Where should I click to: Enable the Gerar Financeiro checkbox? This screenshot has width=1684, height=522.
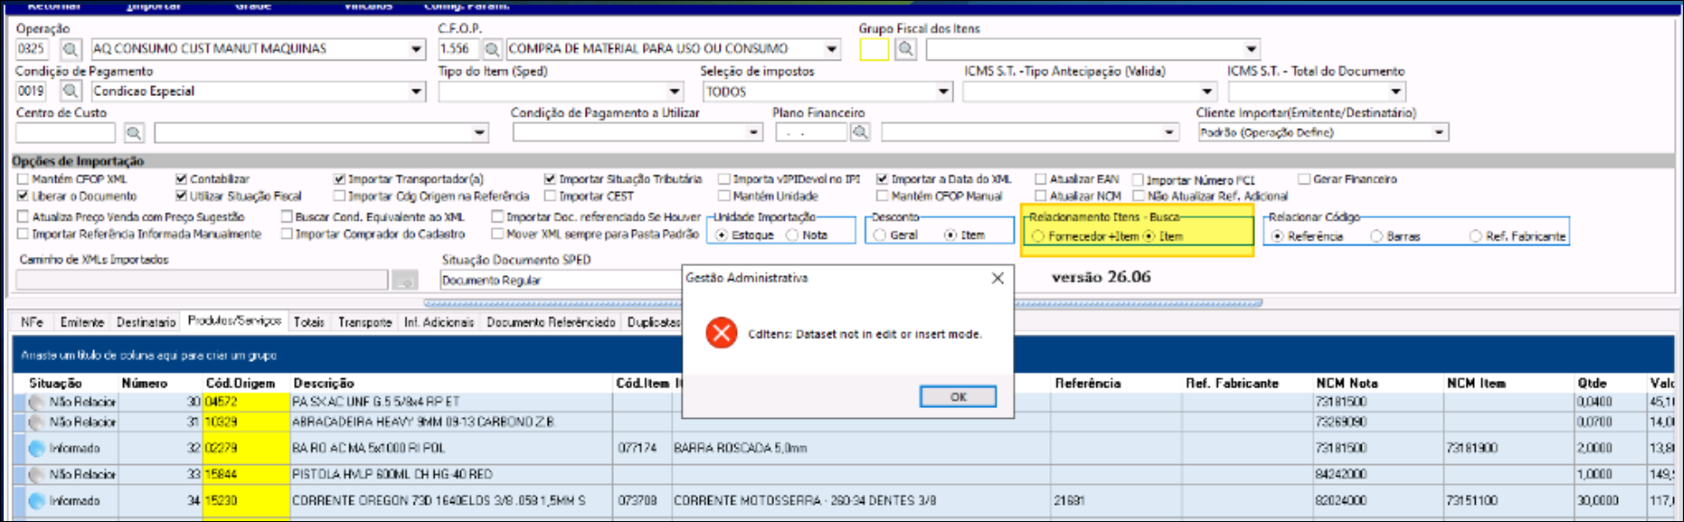pyautogui.click(x=1305, y=179)
